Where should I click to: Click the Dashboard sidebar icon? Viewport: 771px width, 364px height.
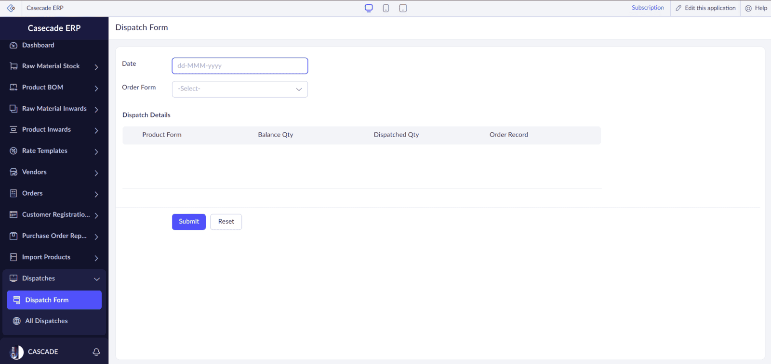[x=13, y=45]
